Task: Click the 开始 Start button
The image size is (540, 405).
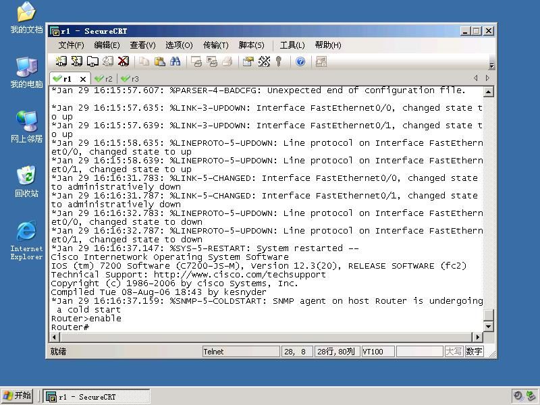Action: tap(18, 396)
